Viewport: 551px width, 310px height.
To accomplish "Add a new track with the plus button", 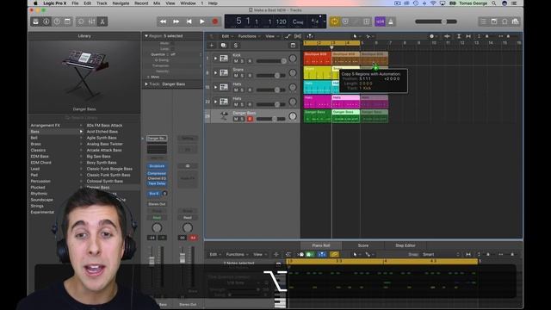I will [x=212, y=46].
